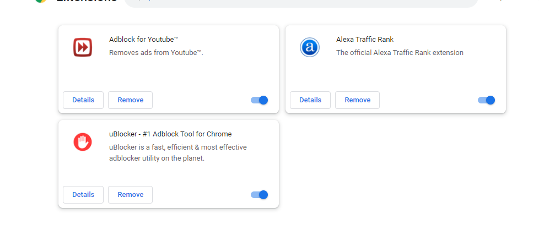Click the 'Alexa Traffic Rank' title text

pyautogui.click(x=365, y=40)
